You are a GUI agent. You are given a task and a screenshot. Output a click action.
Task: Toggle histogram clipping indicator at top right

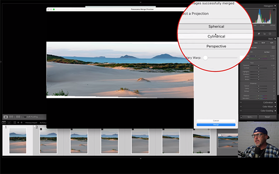(274, 10)
